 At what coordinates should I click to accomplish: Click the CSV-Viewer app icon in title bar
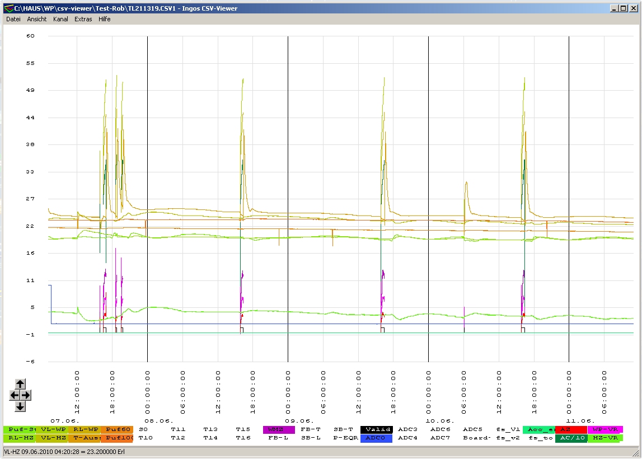(8, 8)
